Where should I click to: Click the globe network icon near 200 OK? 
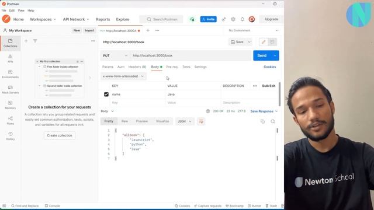(x=208, y=111)
